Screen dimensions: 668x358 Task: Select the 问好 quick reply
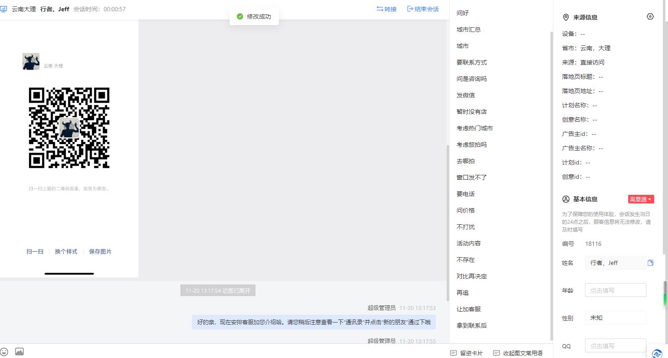pyautogui.click(x=463, y=13)
